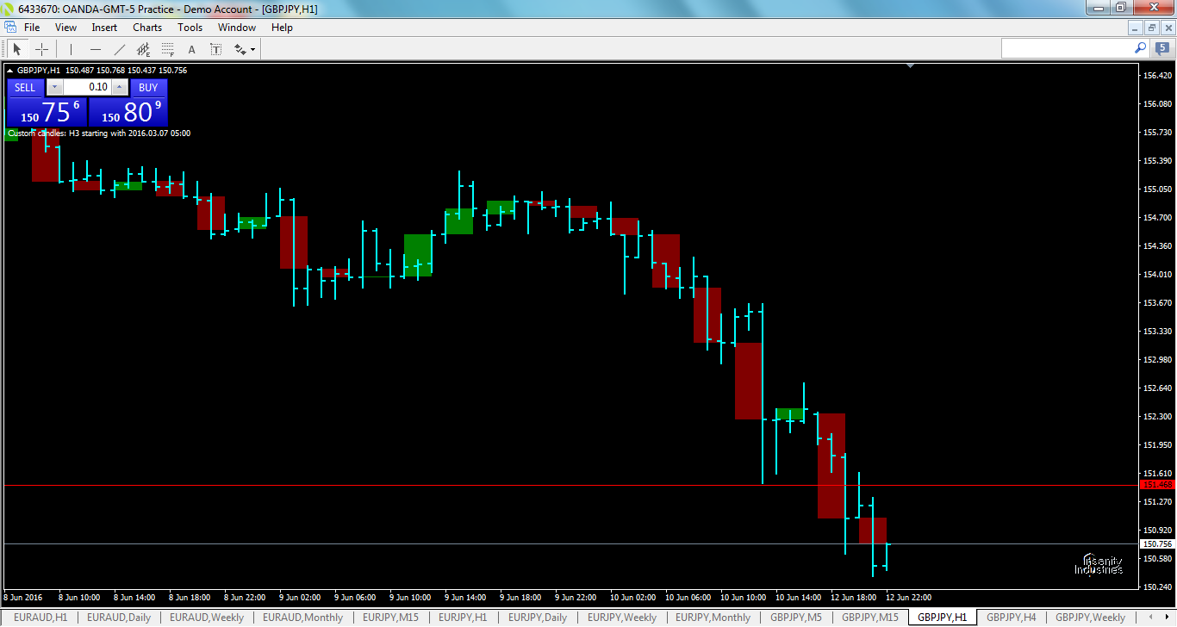
Task: Click the "Custom candles: H3" indicator label
Action: coord(99,133)
